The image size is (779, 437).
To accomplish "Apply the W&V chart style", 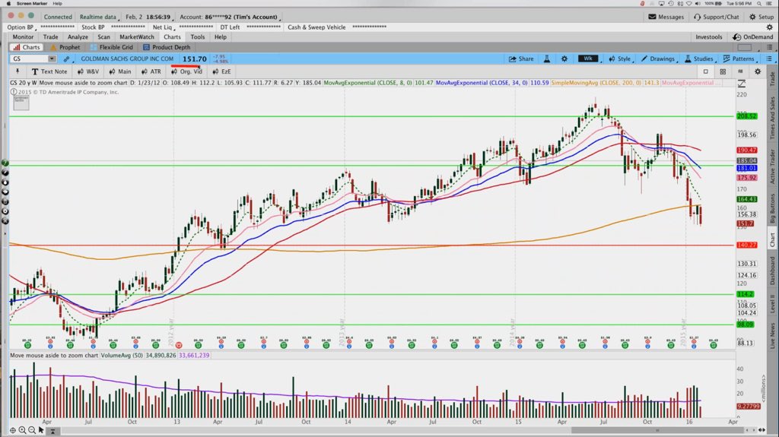I will pos(88,71).
